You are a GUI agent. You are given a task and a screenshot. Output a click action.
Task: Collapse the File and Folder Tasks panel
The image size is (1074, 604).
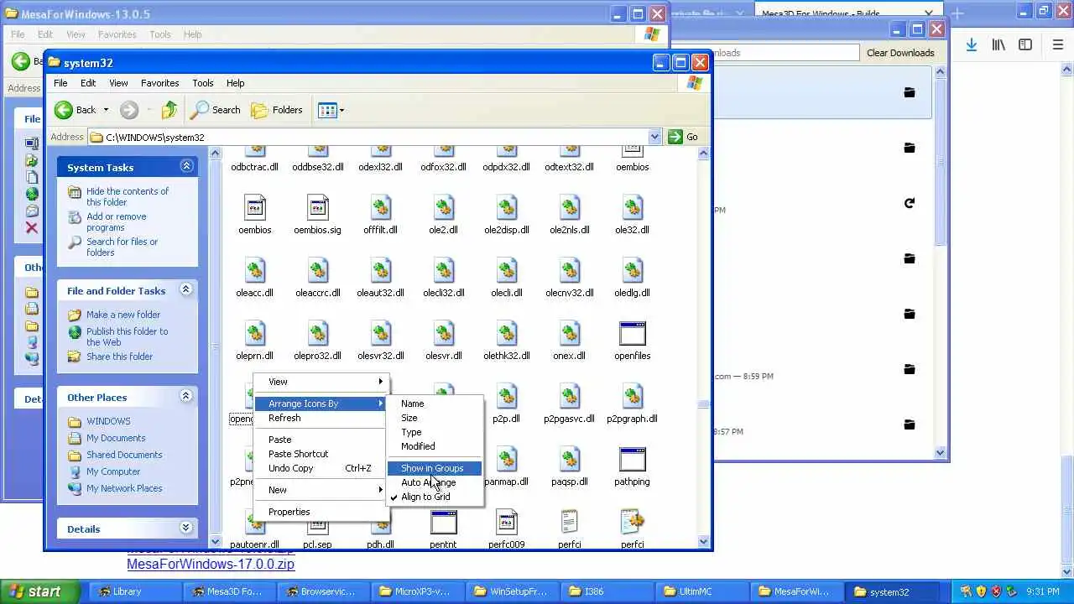pyautogui.click(x=186, y=289)
